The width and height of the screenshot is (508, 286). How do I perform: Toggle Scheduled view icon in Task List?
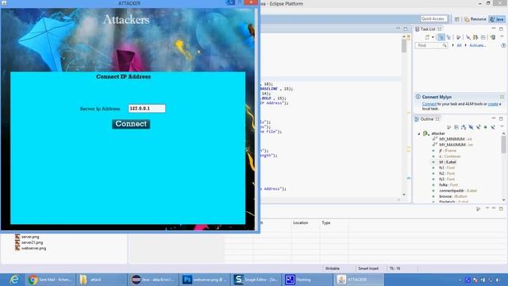(448, 37)
